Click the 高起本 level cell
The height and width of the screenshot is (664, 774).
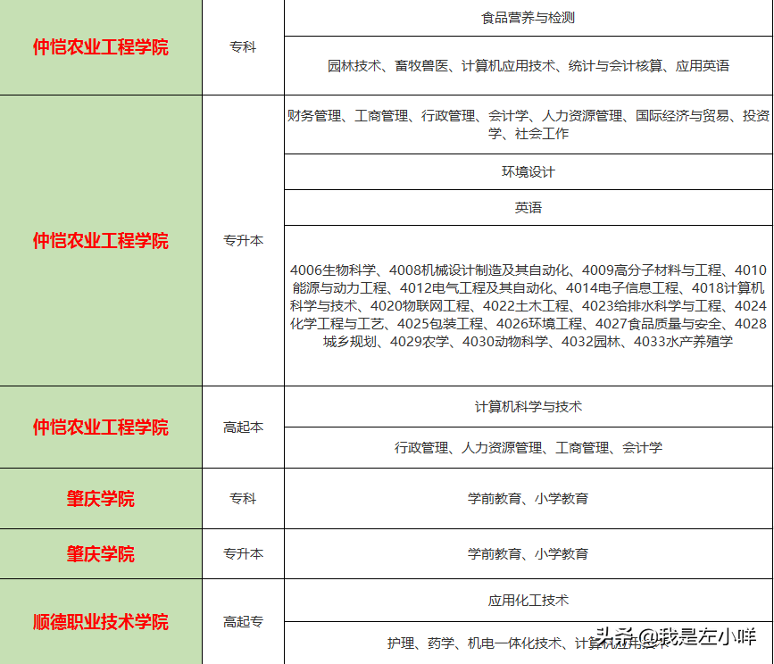point(245,427)
